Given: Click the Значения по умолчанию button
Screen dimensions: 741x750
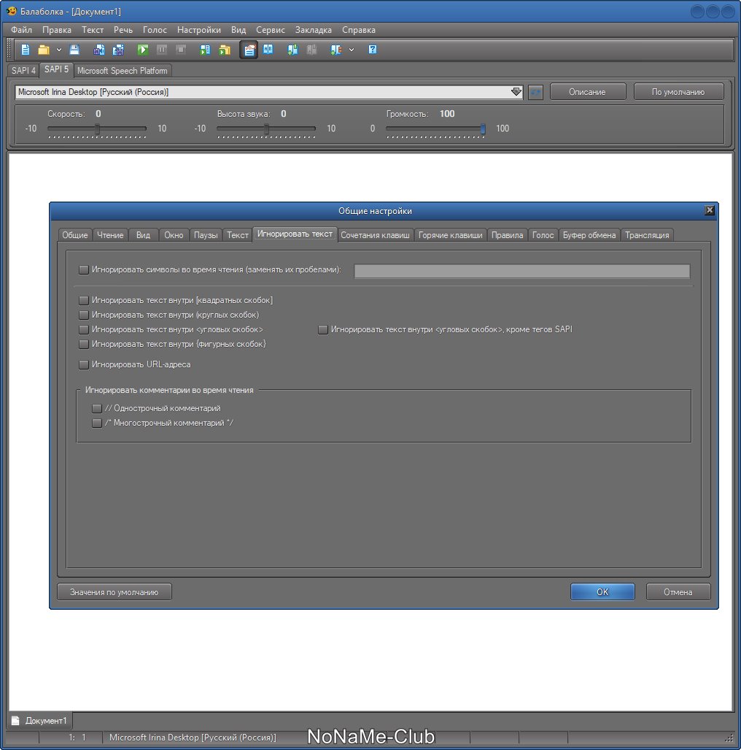Looking at the screenshot, I should click(x=115, y=592).
